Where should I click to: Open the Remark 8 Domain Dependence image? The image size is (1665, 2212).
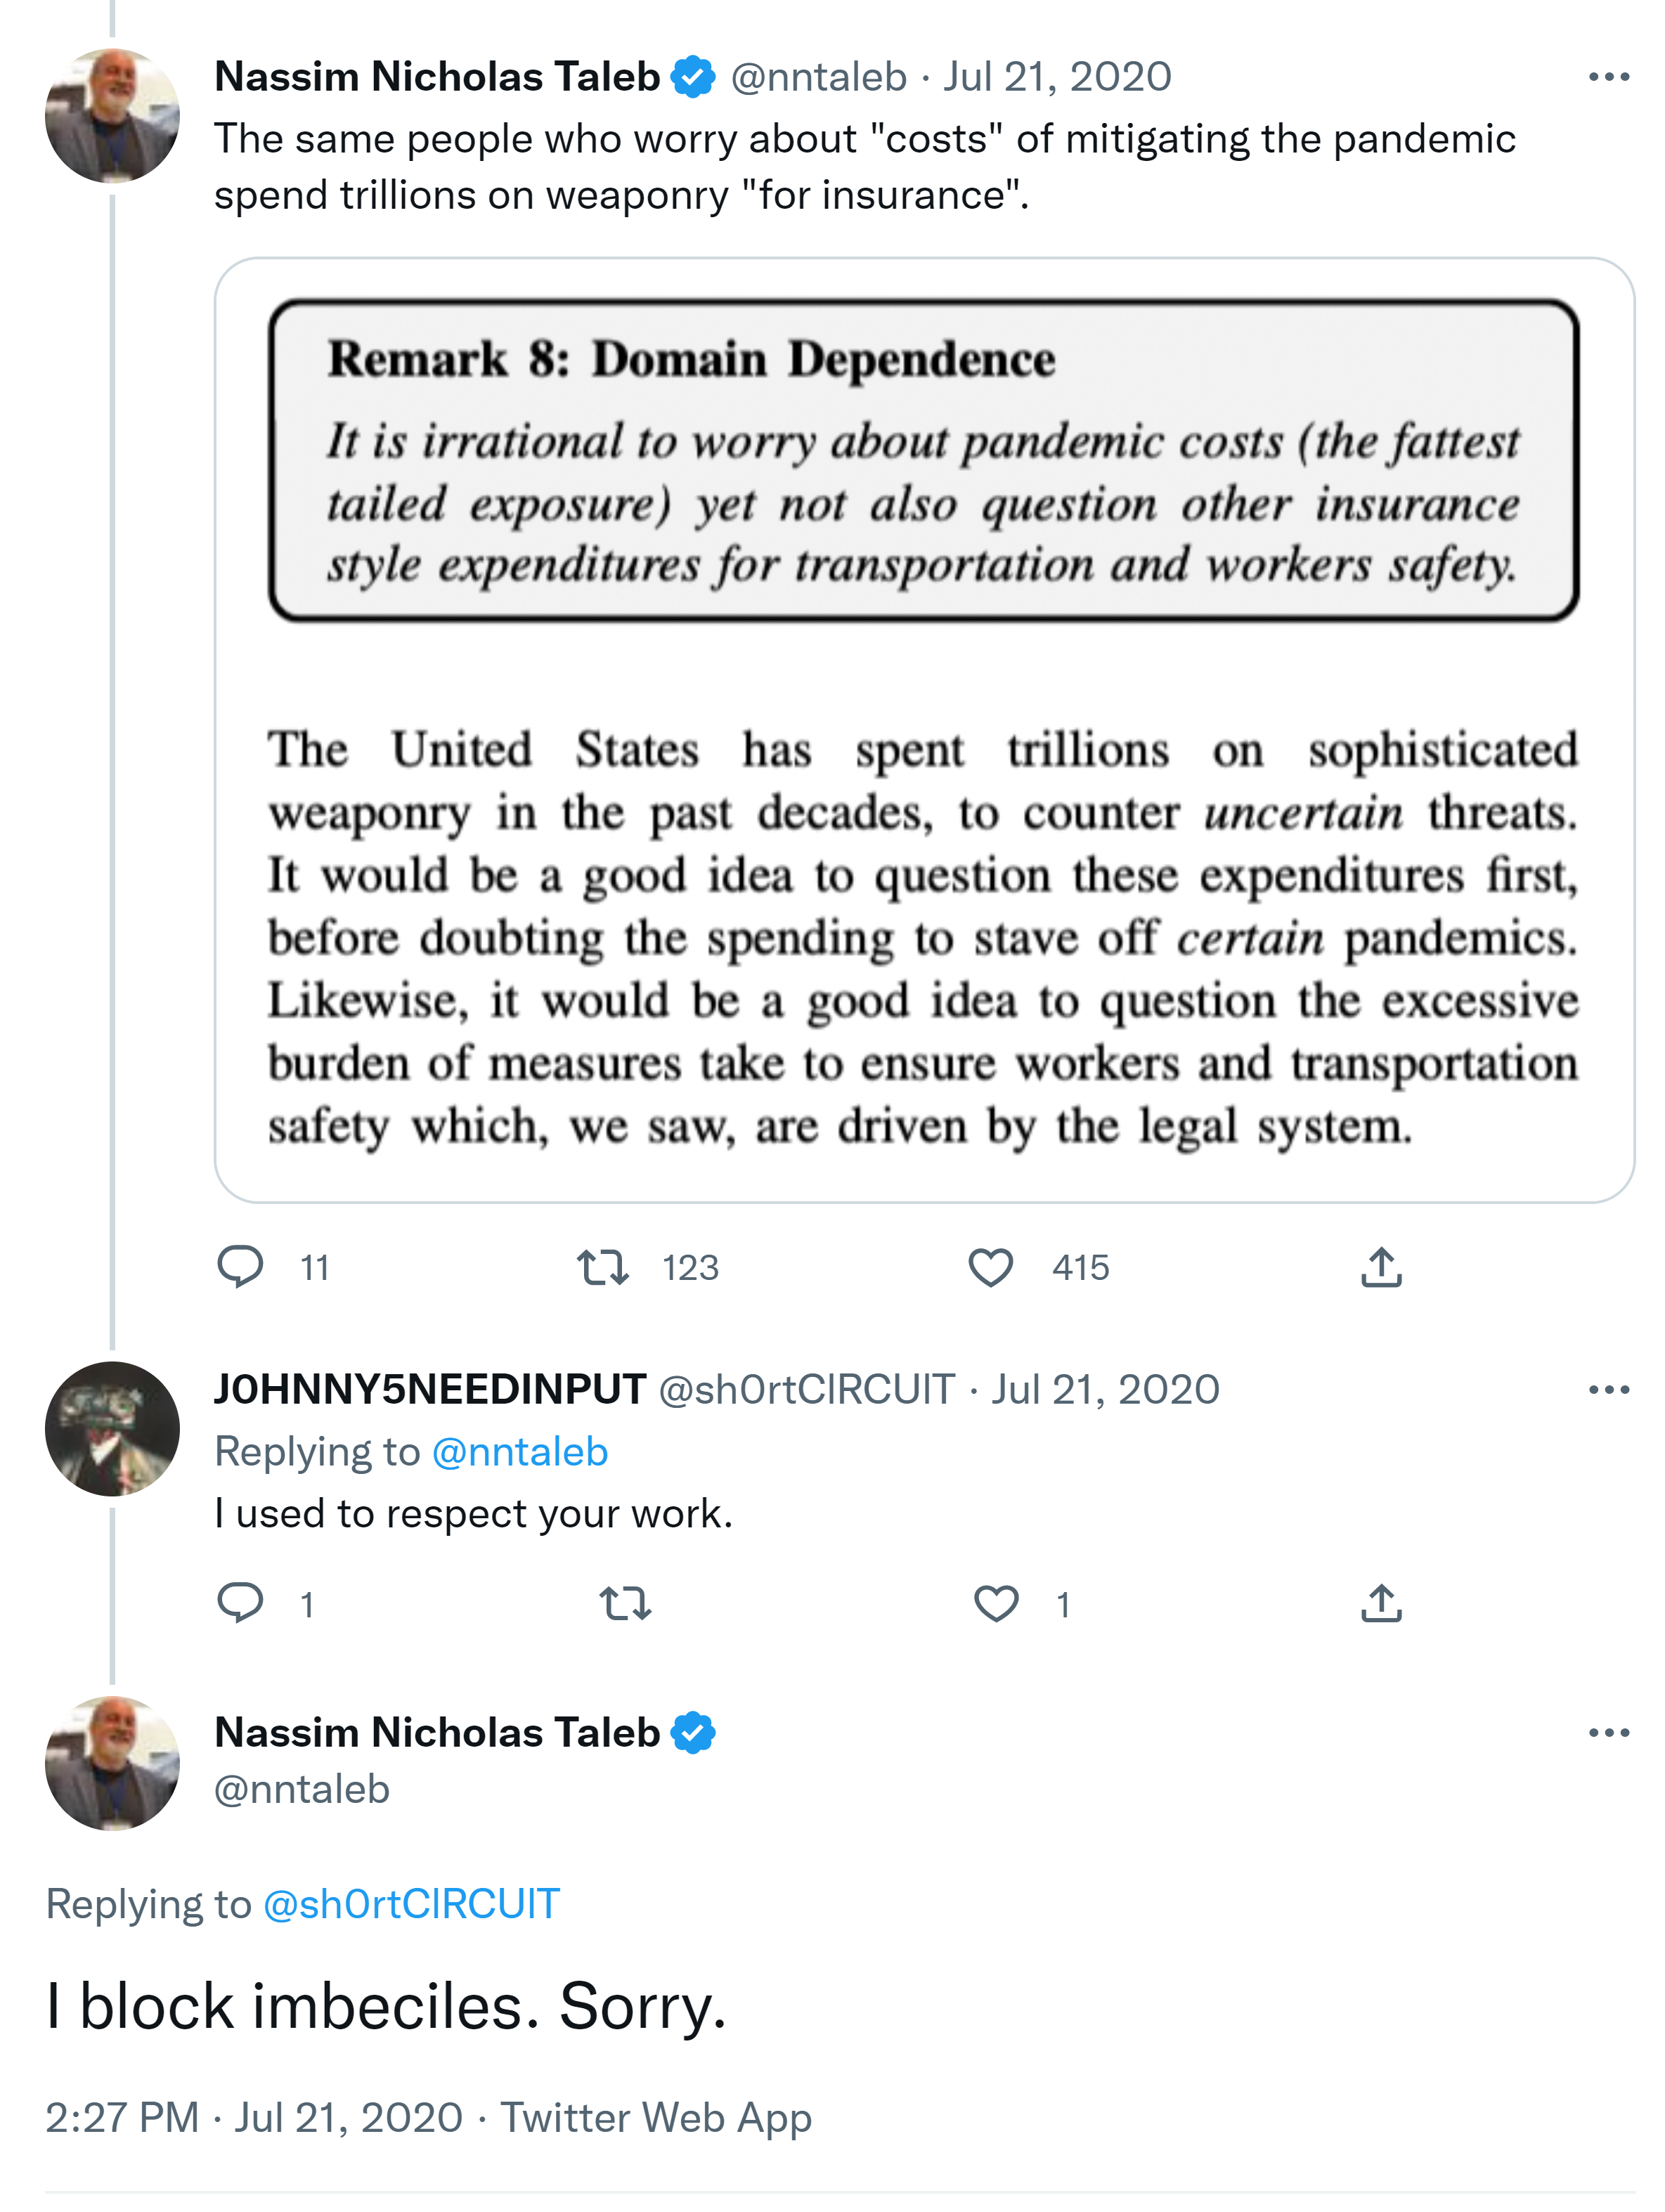point(923,729)
